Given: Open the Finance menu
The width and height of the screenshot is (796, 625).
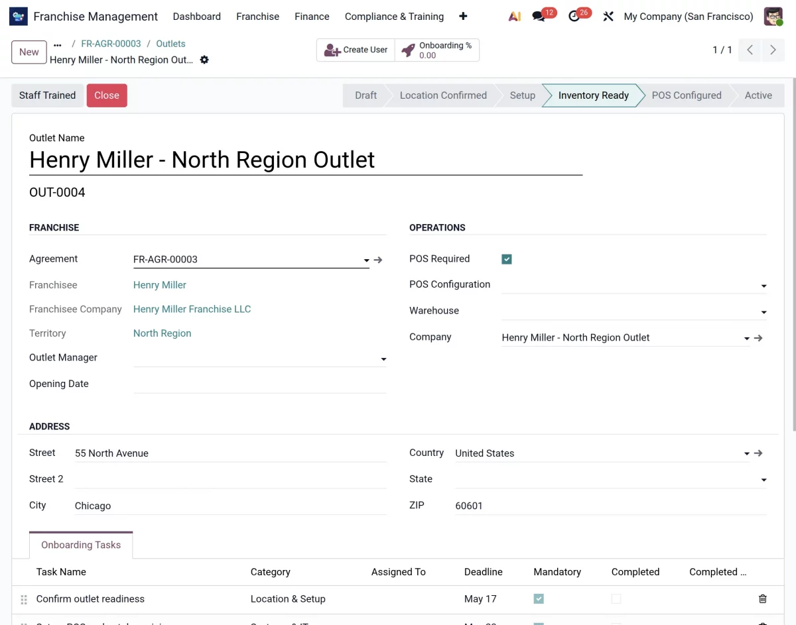Looking at the screenshot, I should point(312,17).
